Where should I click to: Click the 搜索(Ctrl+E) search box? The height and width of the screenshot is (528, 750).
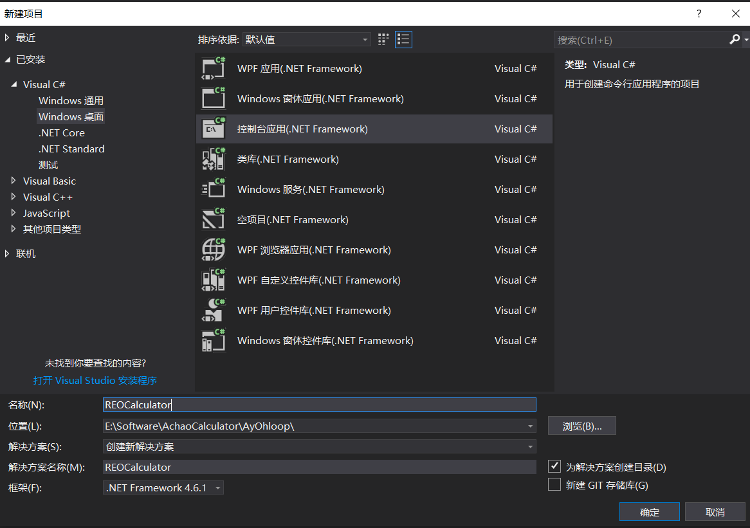pos(641,40)
